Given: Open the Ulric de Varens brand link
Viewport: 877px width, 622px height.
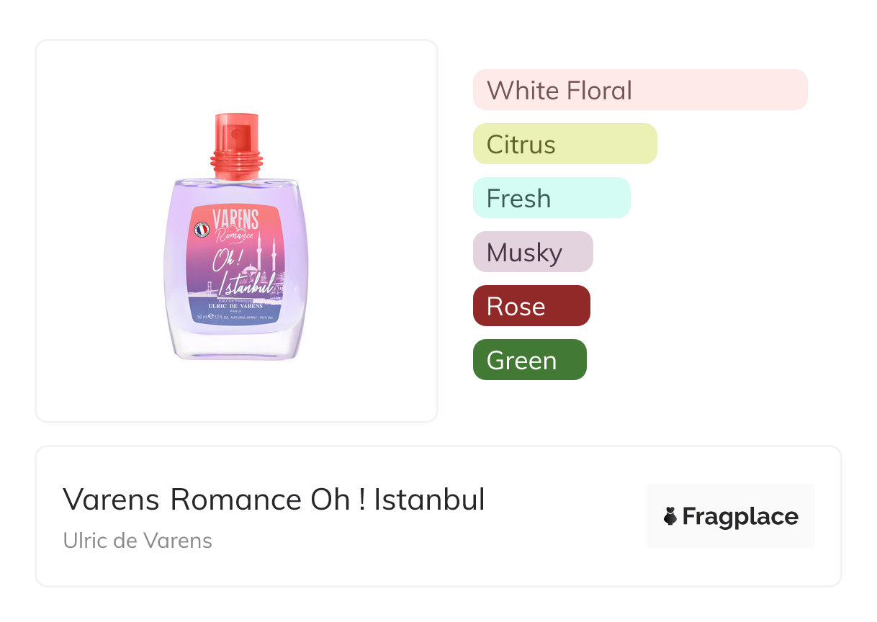Looking at the screenshot, I should point(138,541).
